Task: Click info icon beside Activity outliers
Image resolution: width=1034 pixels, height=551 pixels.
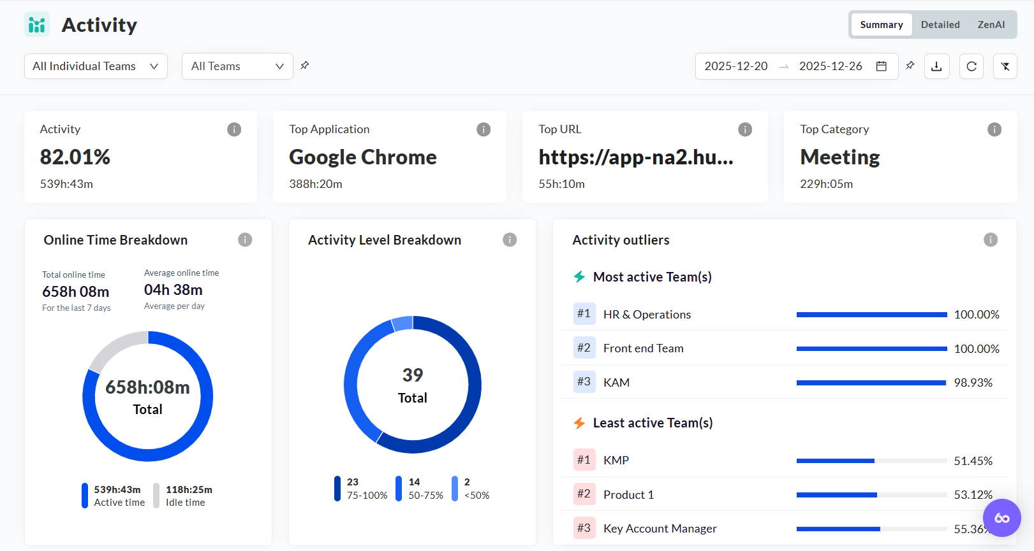Action: (x=990, y=240)
